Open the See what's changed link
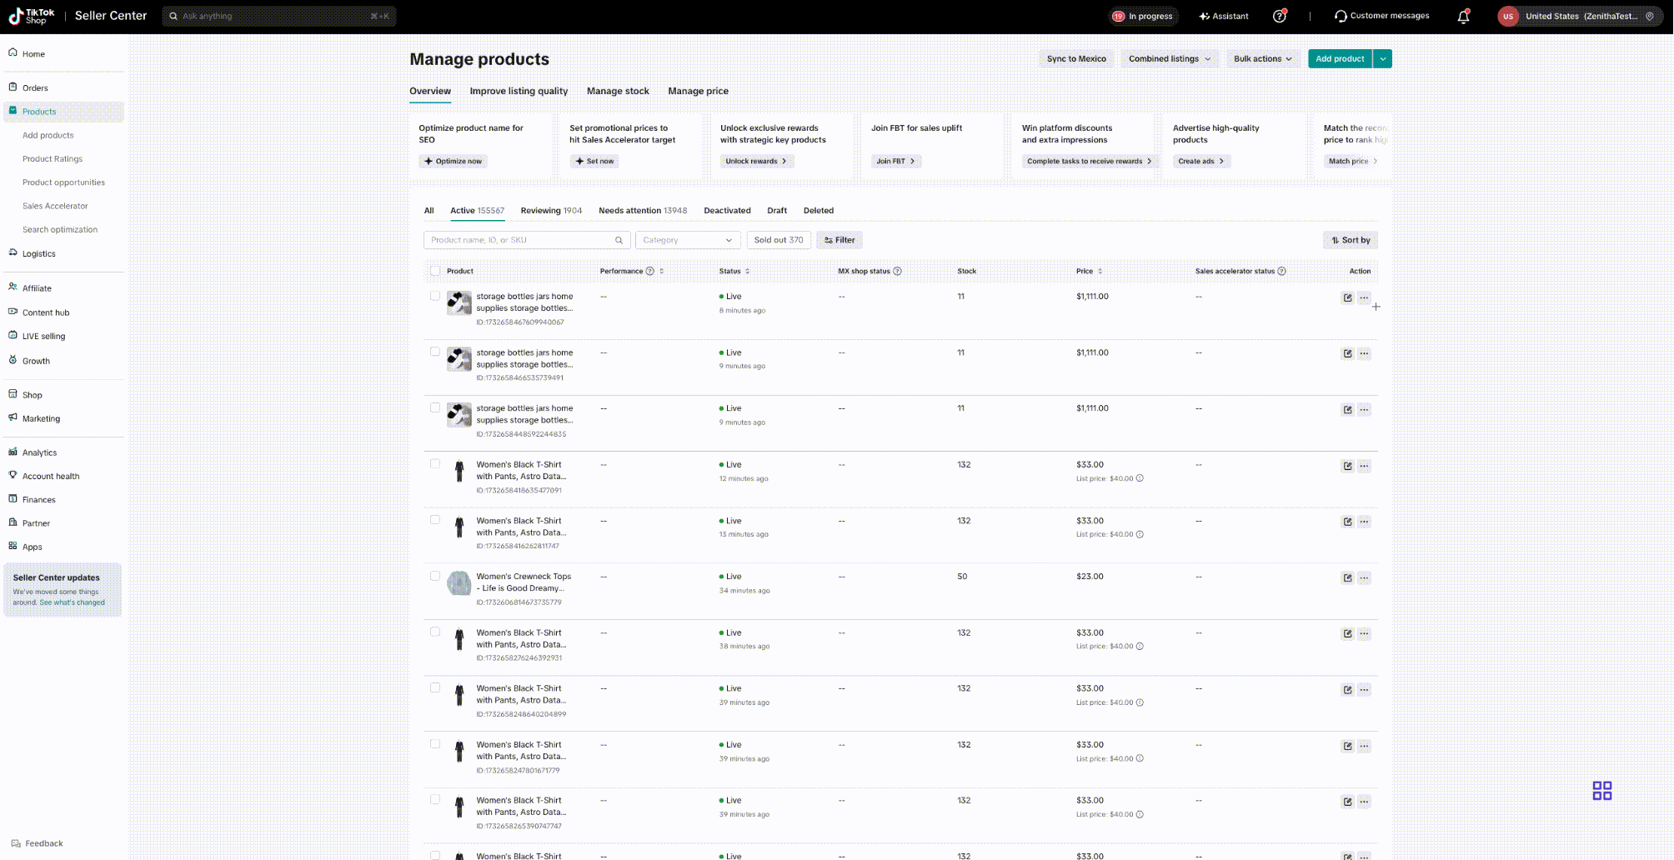 [x=72, y=602]
